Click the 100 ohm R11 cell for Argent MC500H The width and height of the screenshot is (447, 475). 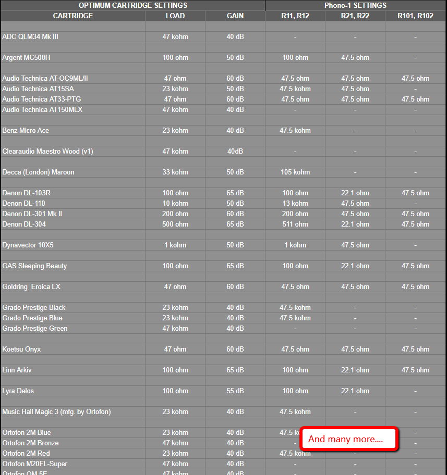[295, 58]
